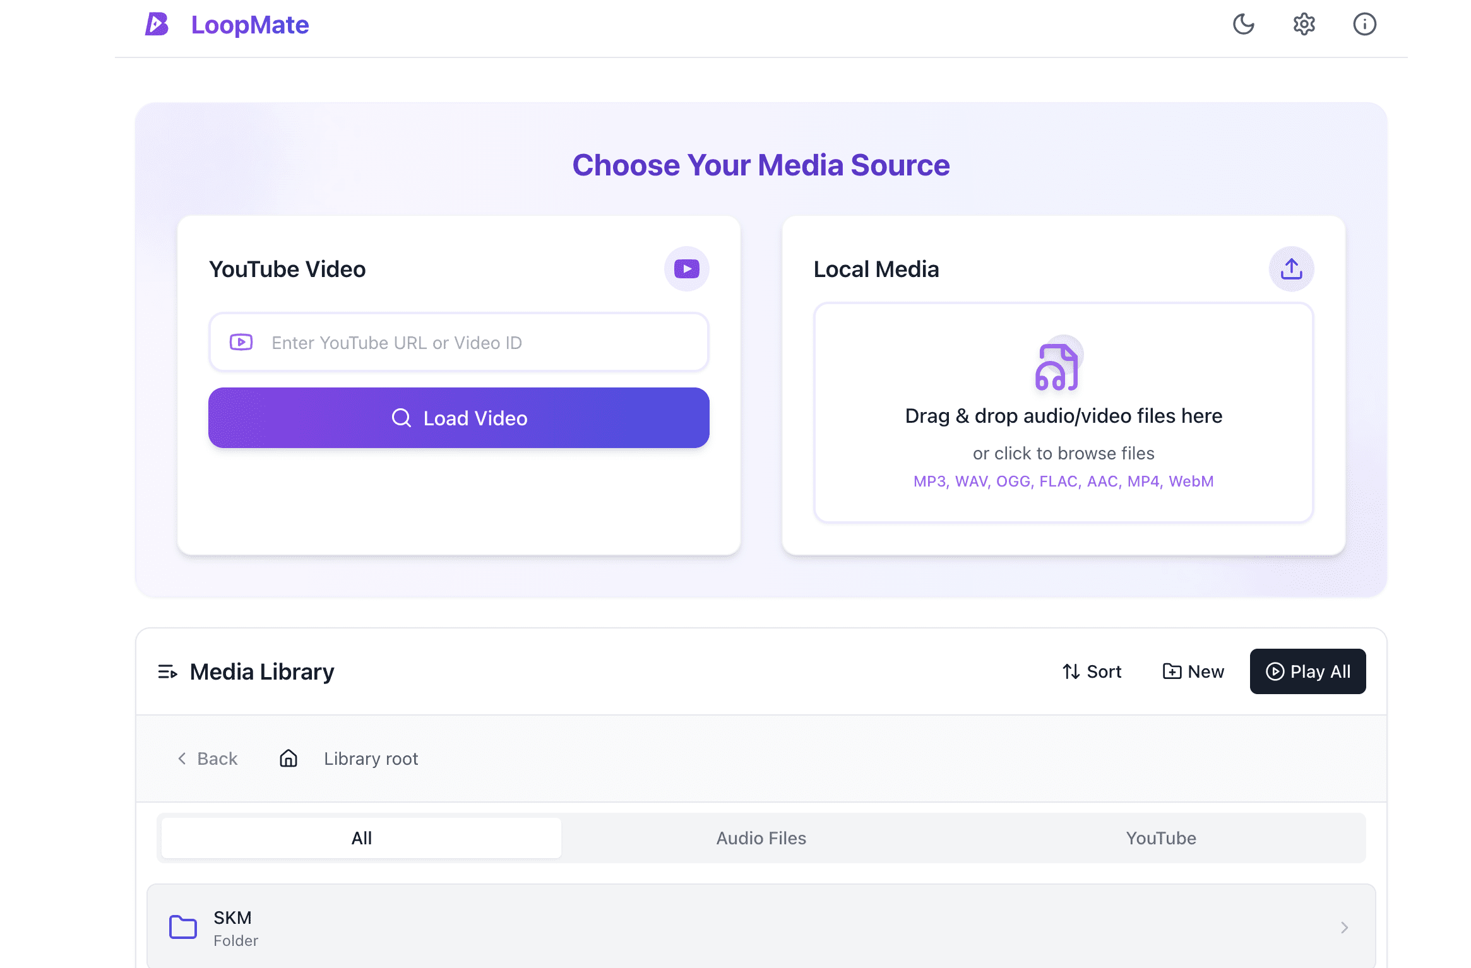Viewport: 1471px width, 968px height.
Task: Open the info circle icon
Action: (1364, 25)
